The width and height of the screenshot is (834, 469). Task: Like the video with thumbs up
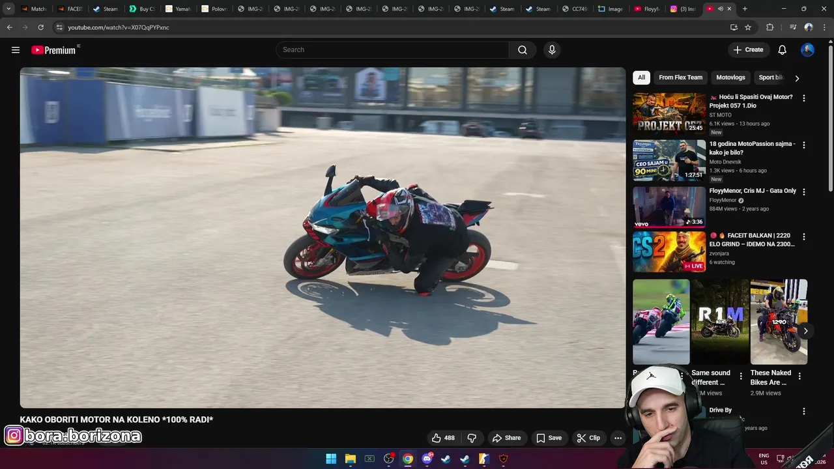click(443, 438)
